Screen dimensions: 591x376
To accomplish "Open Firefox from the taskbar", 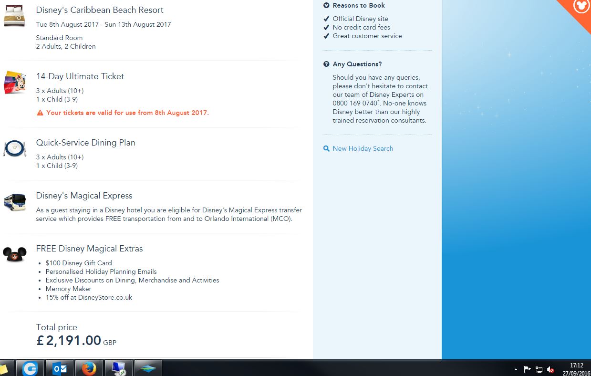I will point(89,368).
